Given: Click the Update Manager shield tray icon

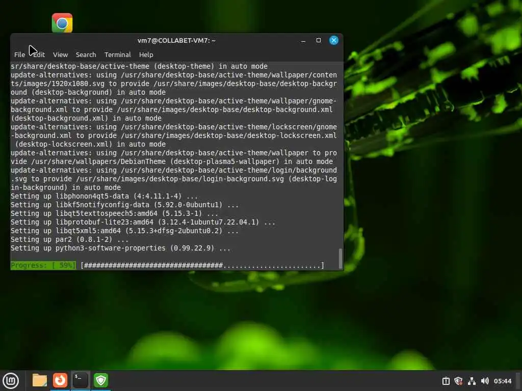Looking at the screenshot, I should pos(458,381).
